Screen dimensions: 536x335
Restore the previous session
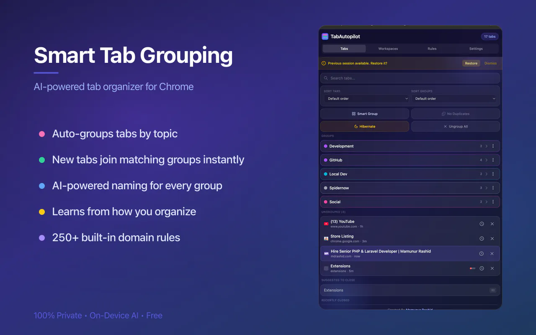pos(471,63)
